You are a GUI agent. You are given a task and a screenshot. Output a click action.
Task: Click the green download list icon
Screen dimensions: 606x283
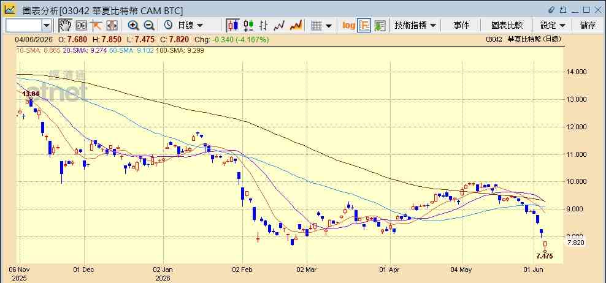coord(380,26)
